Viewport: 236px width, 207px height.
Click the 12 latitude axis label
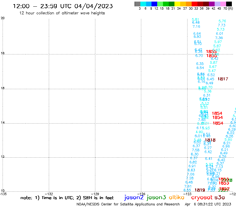coord(3,157)
